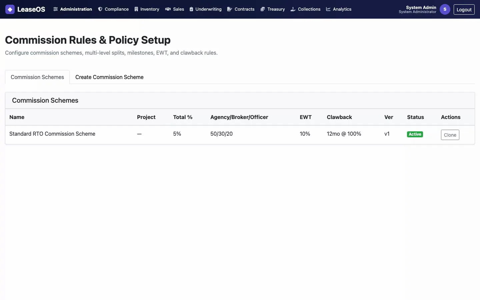This screenshot has width=480, height=300.
Task: Click the System Administrator role label
Action: click(417, 12)
